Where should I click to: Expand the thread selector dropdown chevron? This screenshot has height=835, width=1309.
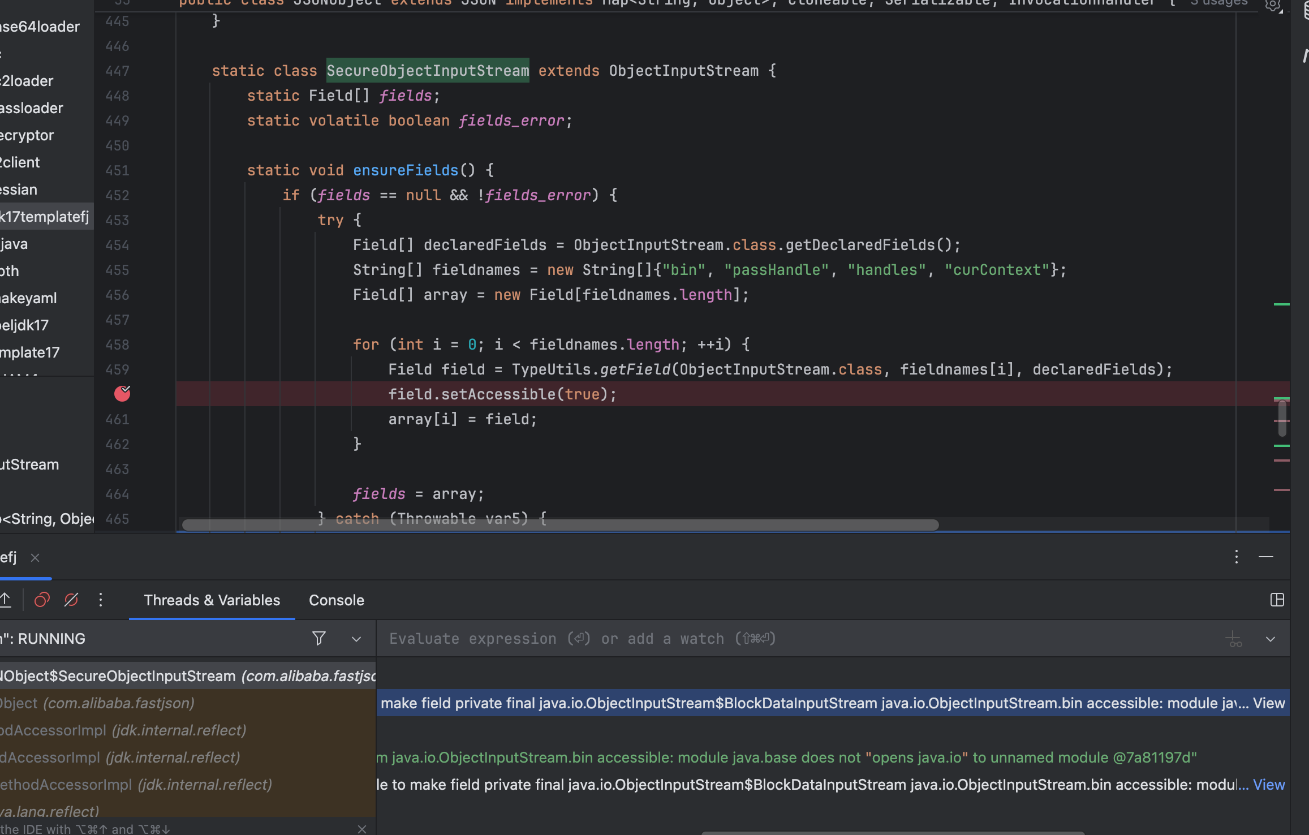[356, 639]
